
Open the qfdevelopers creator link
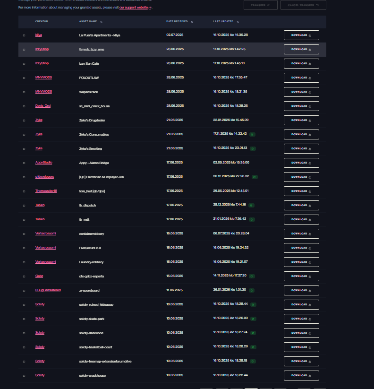[44, 177]
